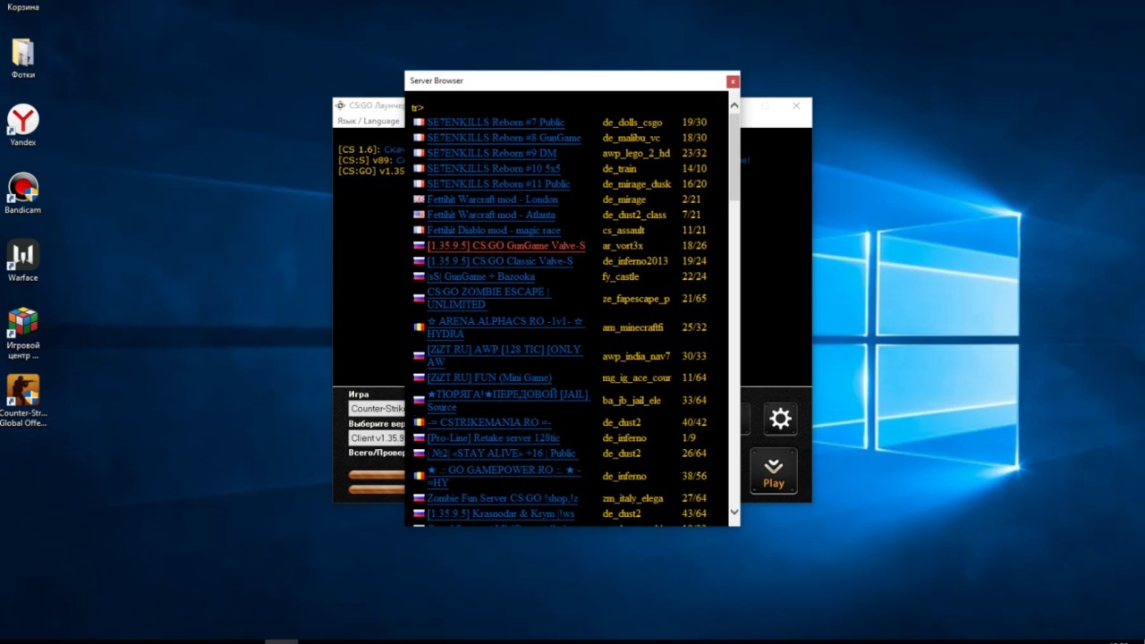
Task: Expand the Игра game dropdown in launcher
Action: pos(377,409)
